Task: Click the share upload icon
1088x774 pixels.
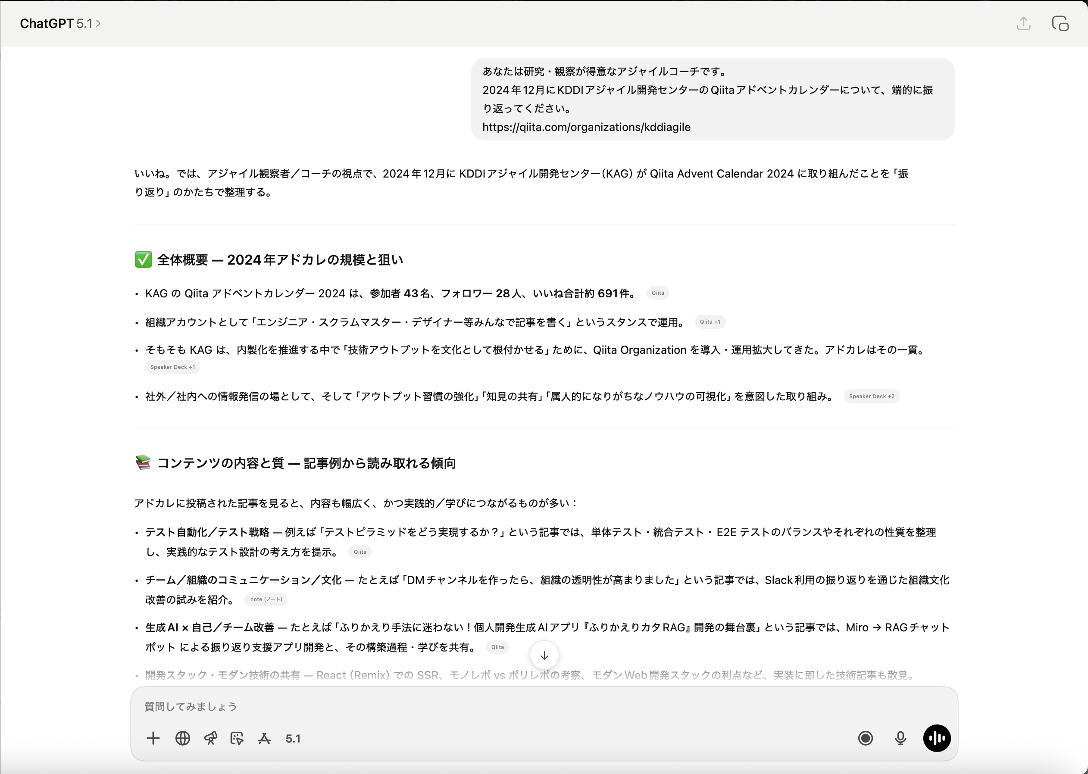Action: click(1023, 23)
